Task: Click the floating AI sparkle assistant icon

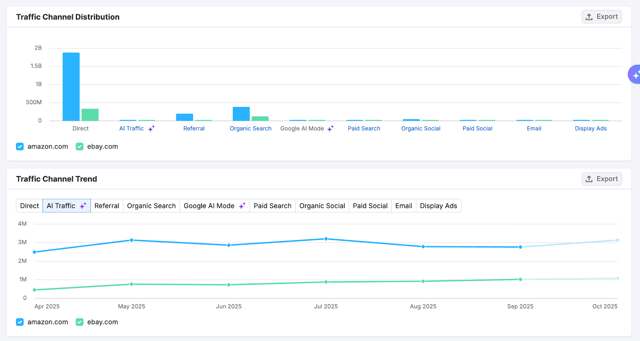Action: 635,75
